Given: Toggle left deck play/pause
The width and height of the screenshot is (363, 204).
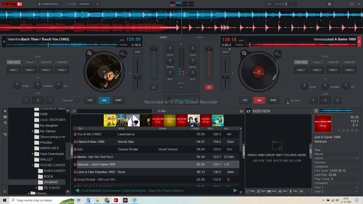Looking at the screenshot, I should click(104, 100).
